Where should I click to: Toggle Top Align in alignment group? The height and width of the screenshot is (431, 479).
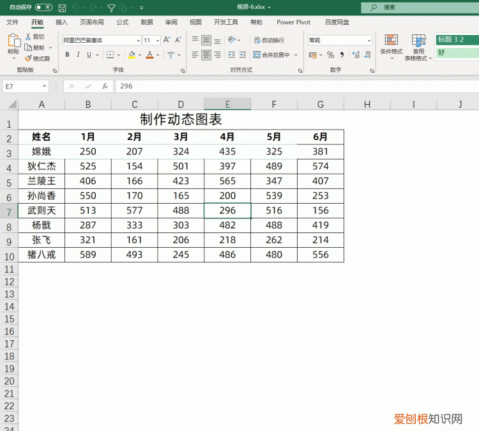click(x=195, y=40)
